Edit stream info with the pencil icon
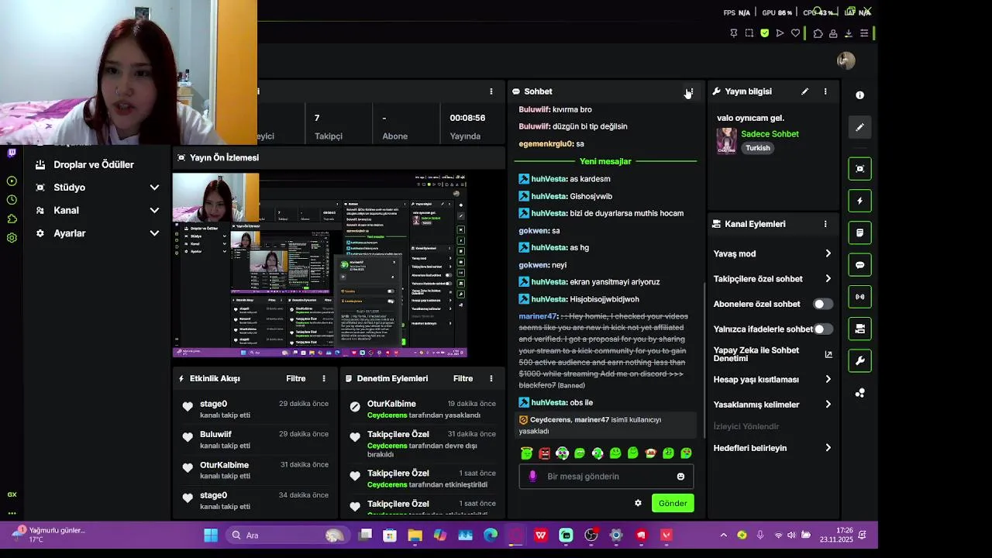 pos(805,91)
